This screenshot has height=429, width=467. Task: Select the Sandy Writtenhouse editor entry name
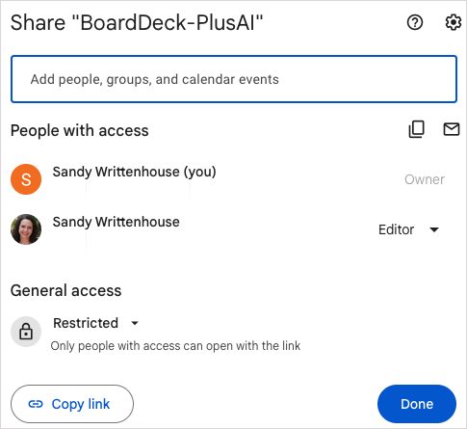[x=116, y=222]
